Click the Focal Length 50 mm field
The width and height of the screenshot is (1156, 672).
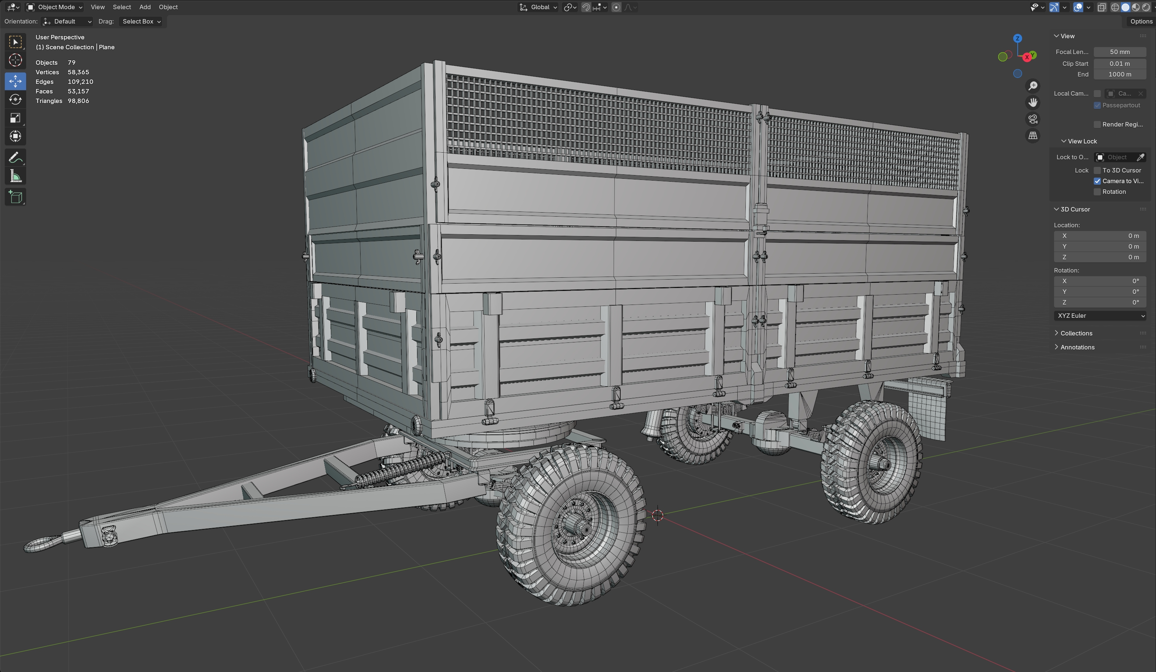tap(1119, 52)
